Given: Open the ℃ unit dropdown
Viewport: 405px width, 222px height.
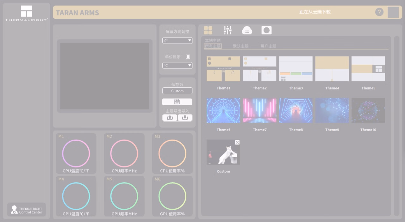Looking at the screenshot, I should point(177,66).
